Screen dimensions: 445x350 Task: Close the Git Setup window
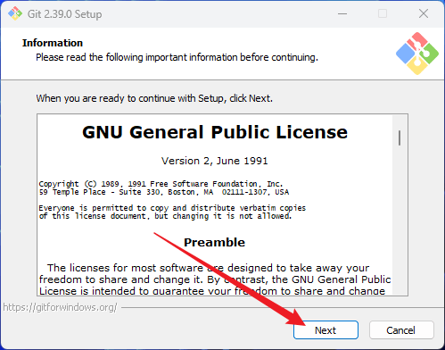424,13
